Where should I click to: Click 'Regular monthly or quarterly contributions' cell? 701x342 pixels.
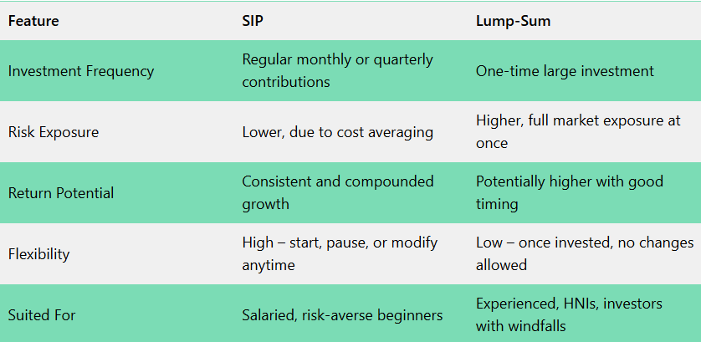tap(337, 71)
